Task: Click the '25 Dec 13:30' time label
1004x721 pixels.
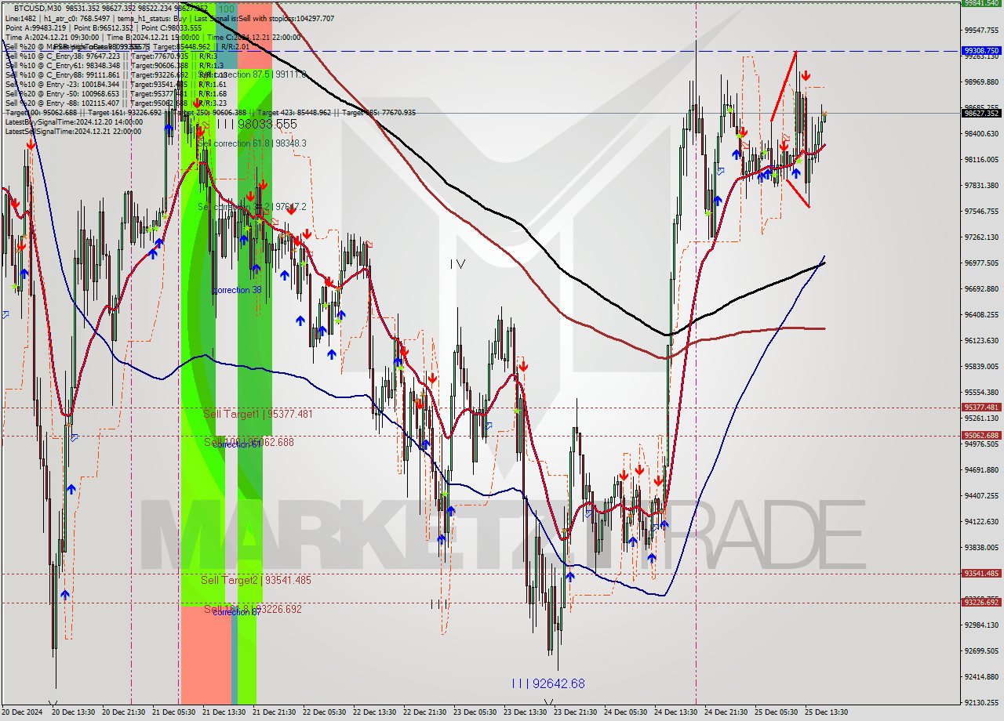Action: (827, 712)
